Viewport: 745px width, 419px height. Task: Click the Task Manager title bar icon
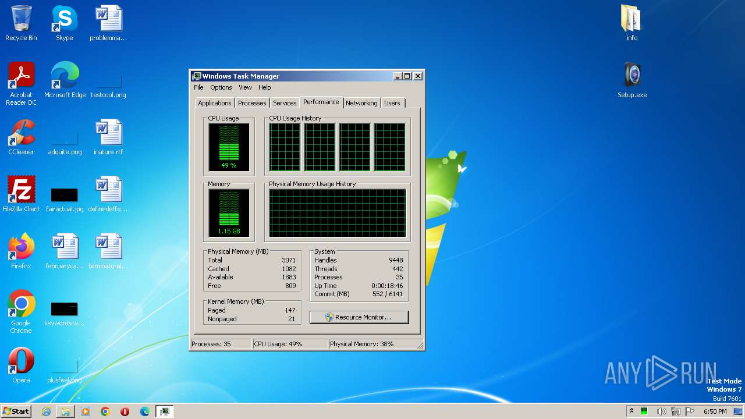(197, 76)
